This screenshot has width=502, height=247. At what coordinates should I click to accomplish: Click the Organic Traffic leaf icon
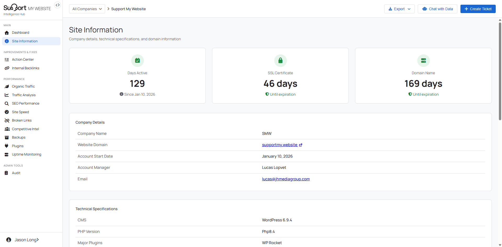[x=7, y=87]
